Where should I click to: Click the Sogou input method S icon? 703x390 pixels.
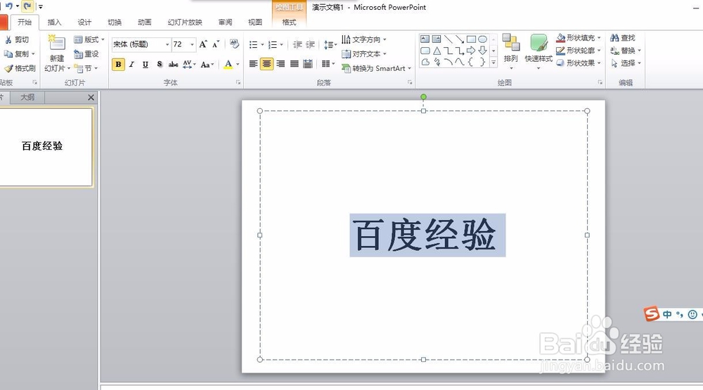pos(651,314)
